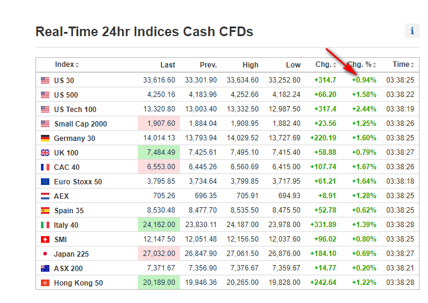
Task: Open the Italy 40 index page
Action: click(66, 225)
